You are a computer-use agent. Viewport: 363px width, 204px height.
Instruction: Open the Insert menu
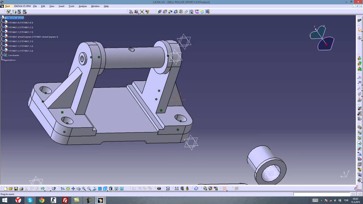coord(62,6)
